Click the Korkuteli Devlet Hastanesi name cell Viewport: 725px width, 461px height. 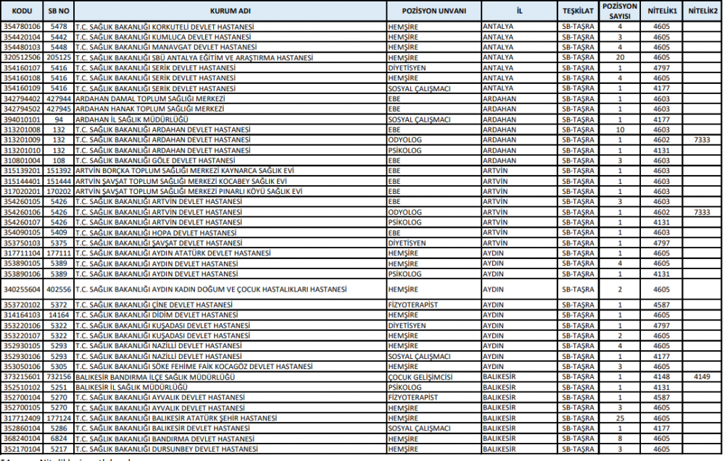coord(231,27)
